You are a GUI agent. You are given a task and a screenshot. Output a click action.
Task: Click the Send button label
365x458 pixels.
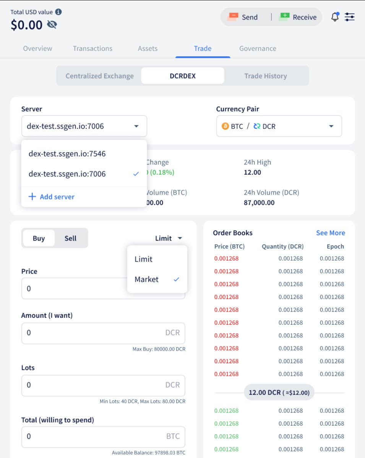tap(250, 17)
